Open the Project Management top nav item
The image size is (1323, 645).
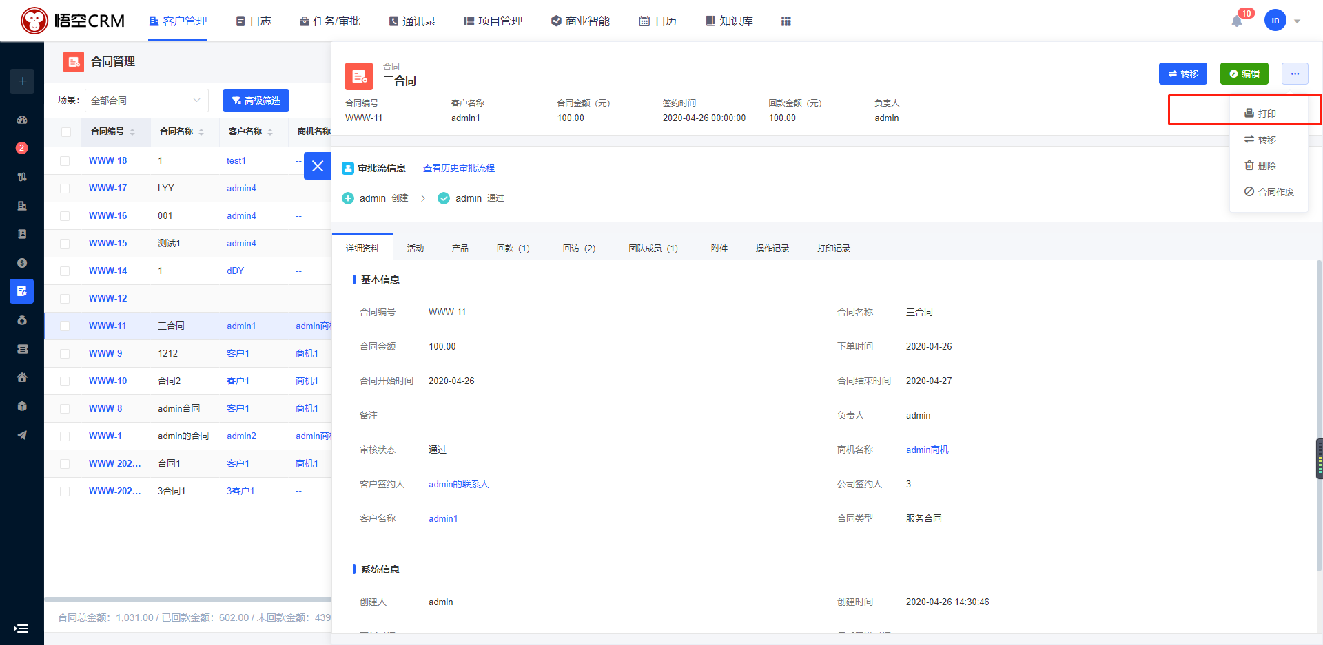pos(493,21)
